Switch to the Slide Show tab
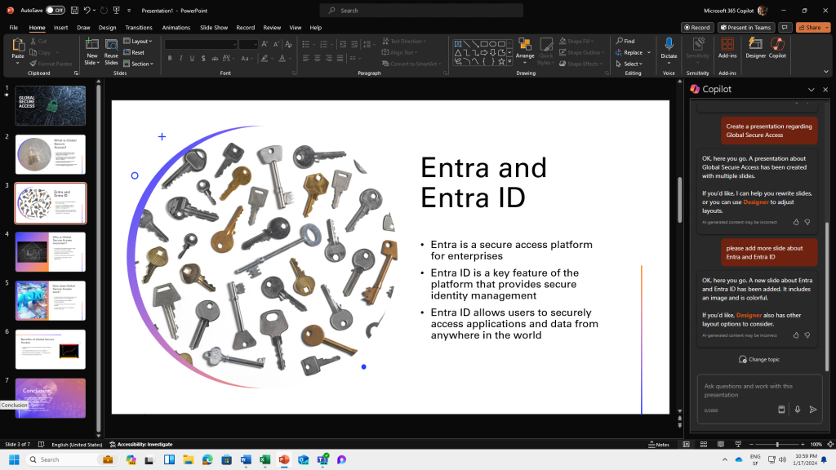 (x=214, y=27)
